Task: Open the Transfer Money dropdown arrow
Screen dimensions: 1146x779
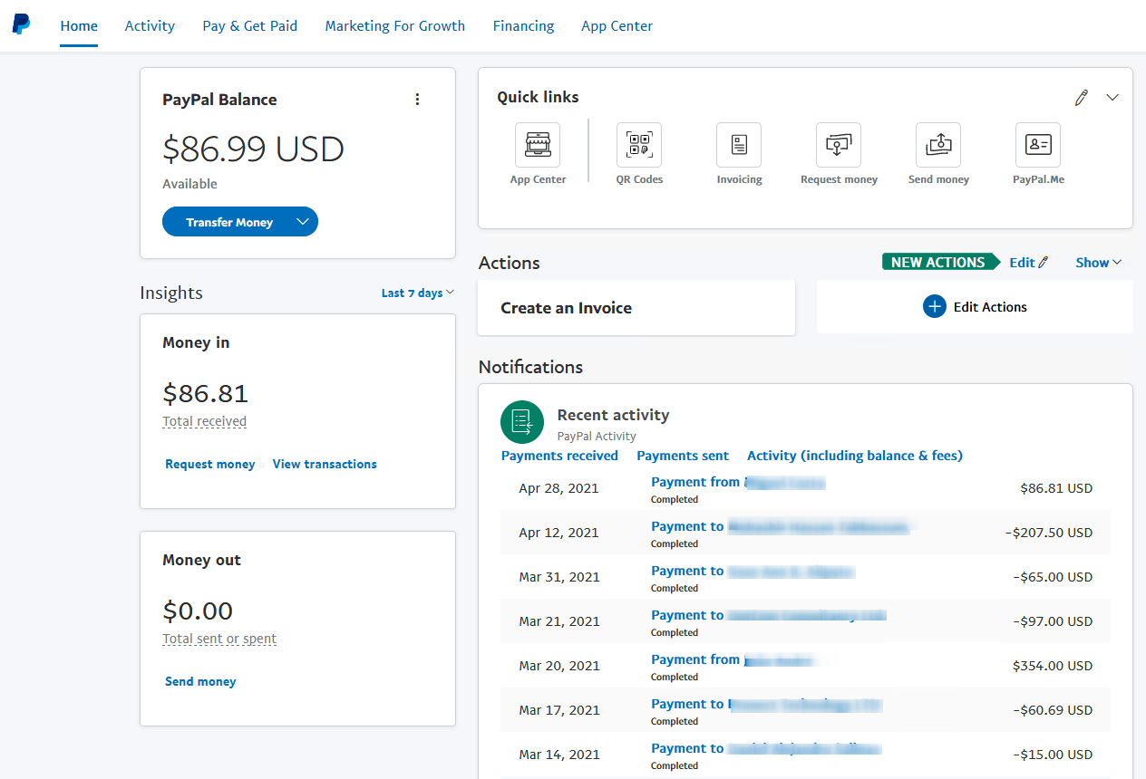Action: 304,222
